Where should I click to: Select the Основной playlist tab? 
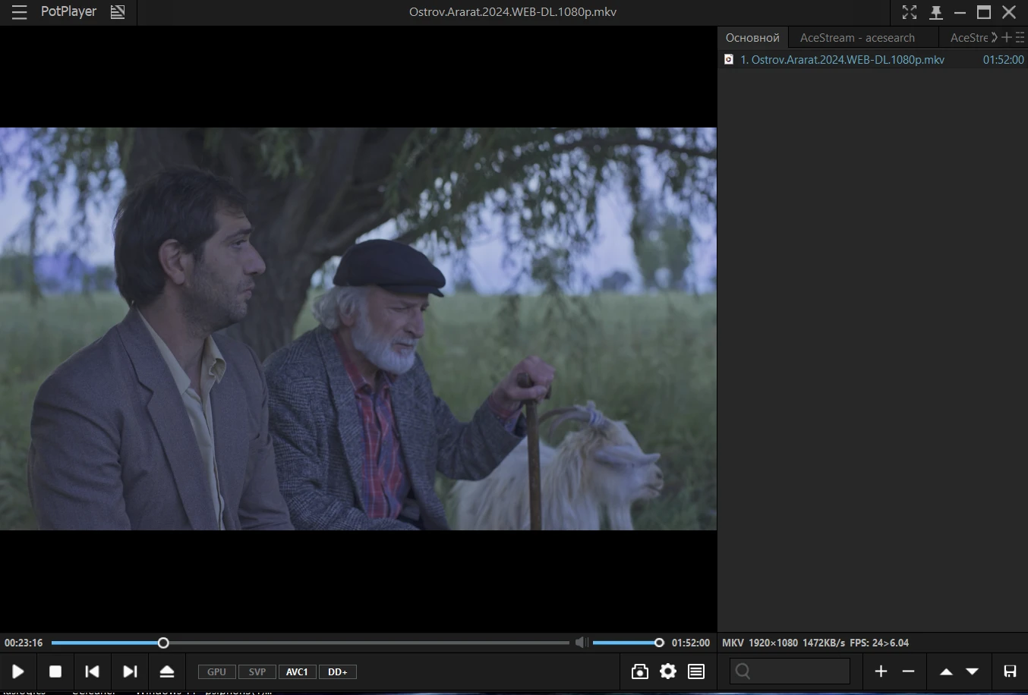[x=752, y=38]
